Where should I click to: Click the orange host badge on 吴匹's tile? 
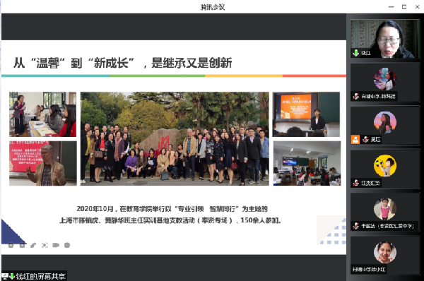(x=355, y=139)
